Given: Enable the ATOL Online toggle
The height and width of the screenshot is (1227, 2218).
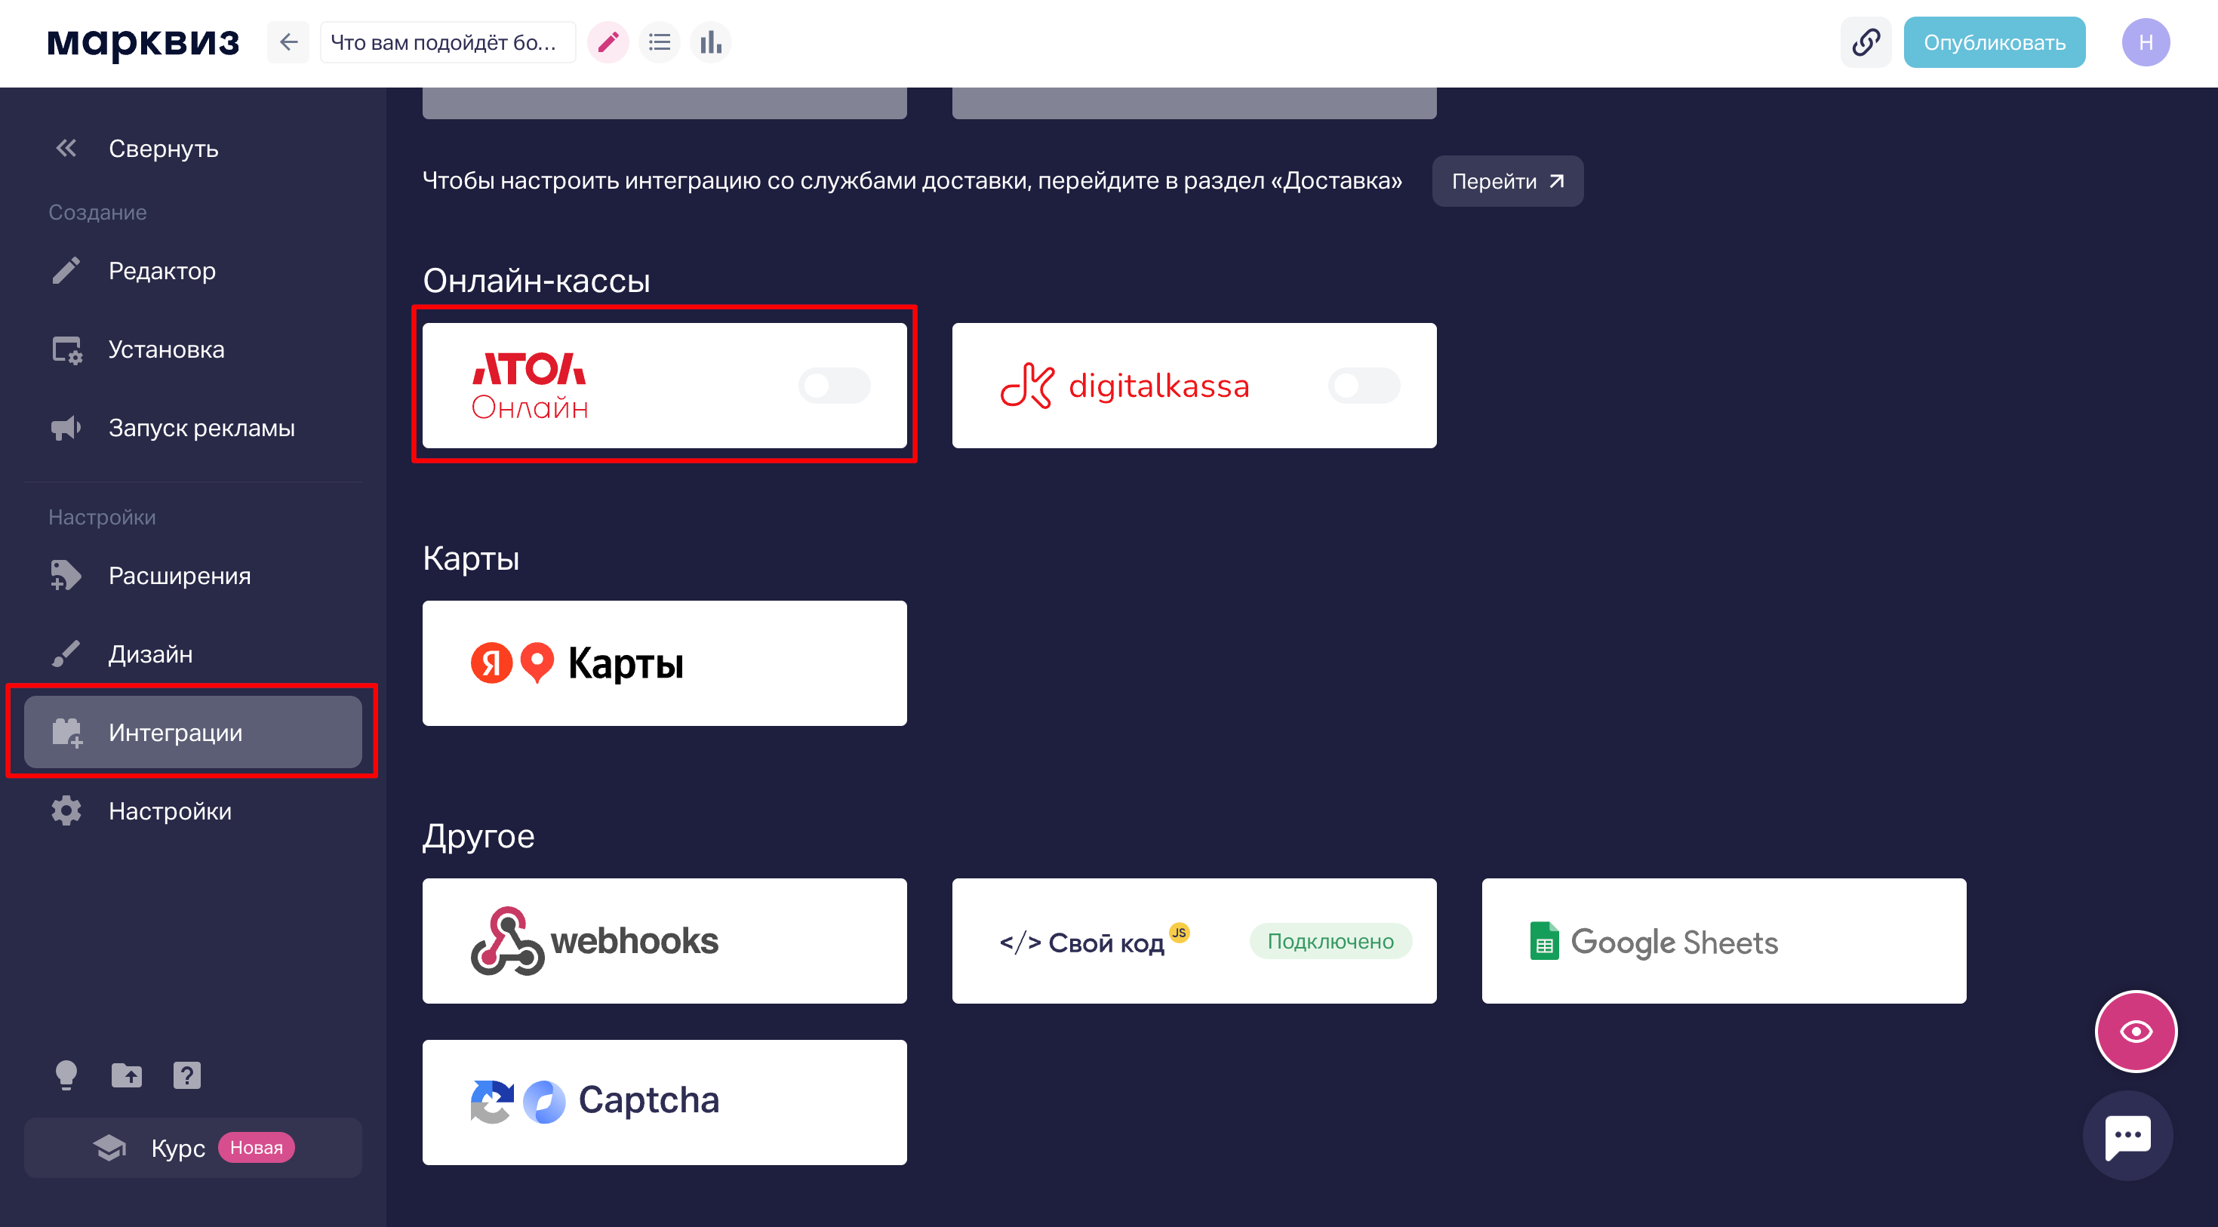Looking at the screenshot, I should (x=833, y=386).
